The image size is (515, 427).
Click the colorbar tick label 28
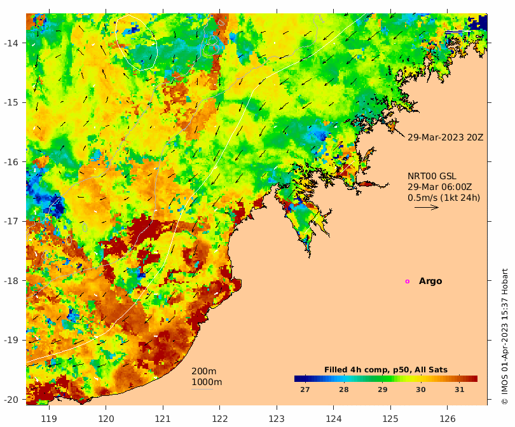pos(344,390)
